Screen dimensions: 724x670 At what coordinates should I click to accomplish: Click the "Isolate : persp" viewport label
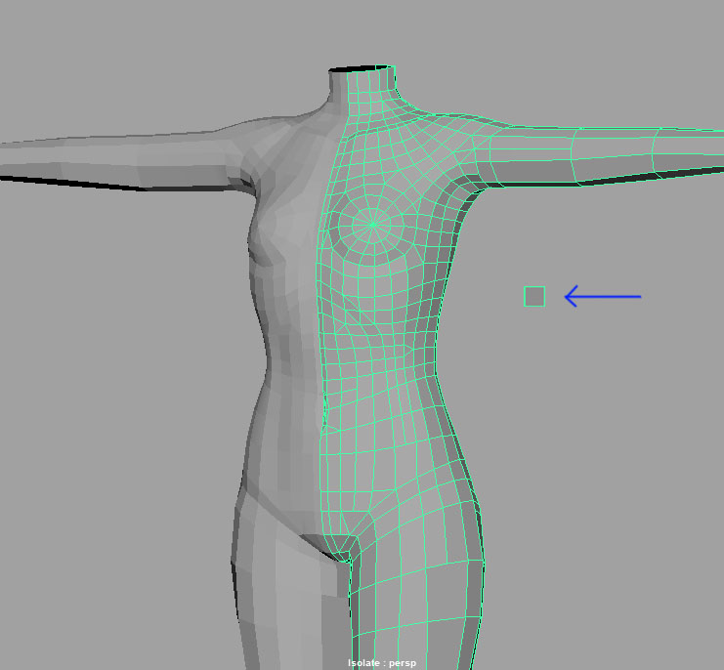coord(382,663)
